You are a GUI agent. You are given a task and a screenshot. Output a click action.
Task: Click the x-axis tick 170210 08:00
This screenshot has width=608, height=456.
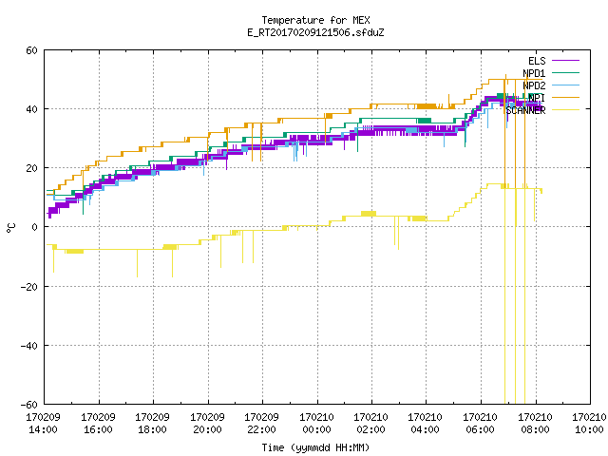[x=536, y=424]
